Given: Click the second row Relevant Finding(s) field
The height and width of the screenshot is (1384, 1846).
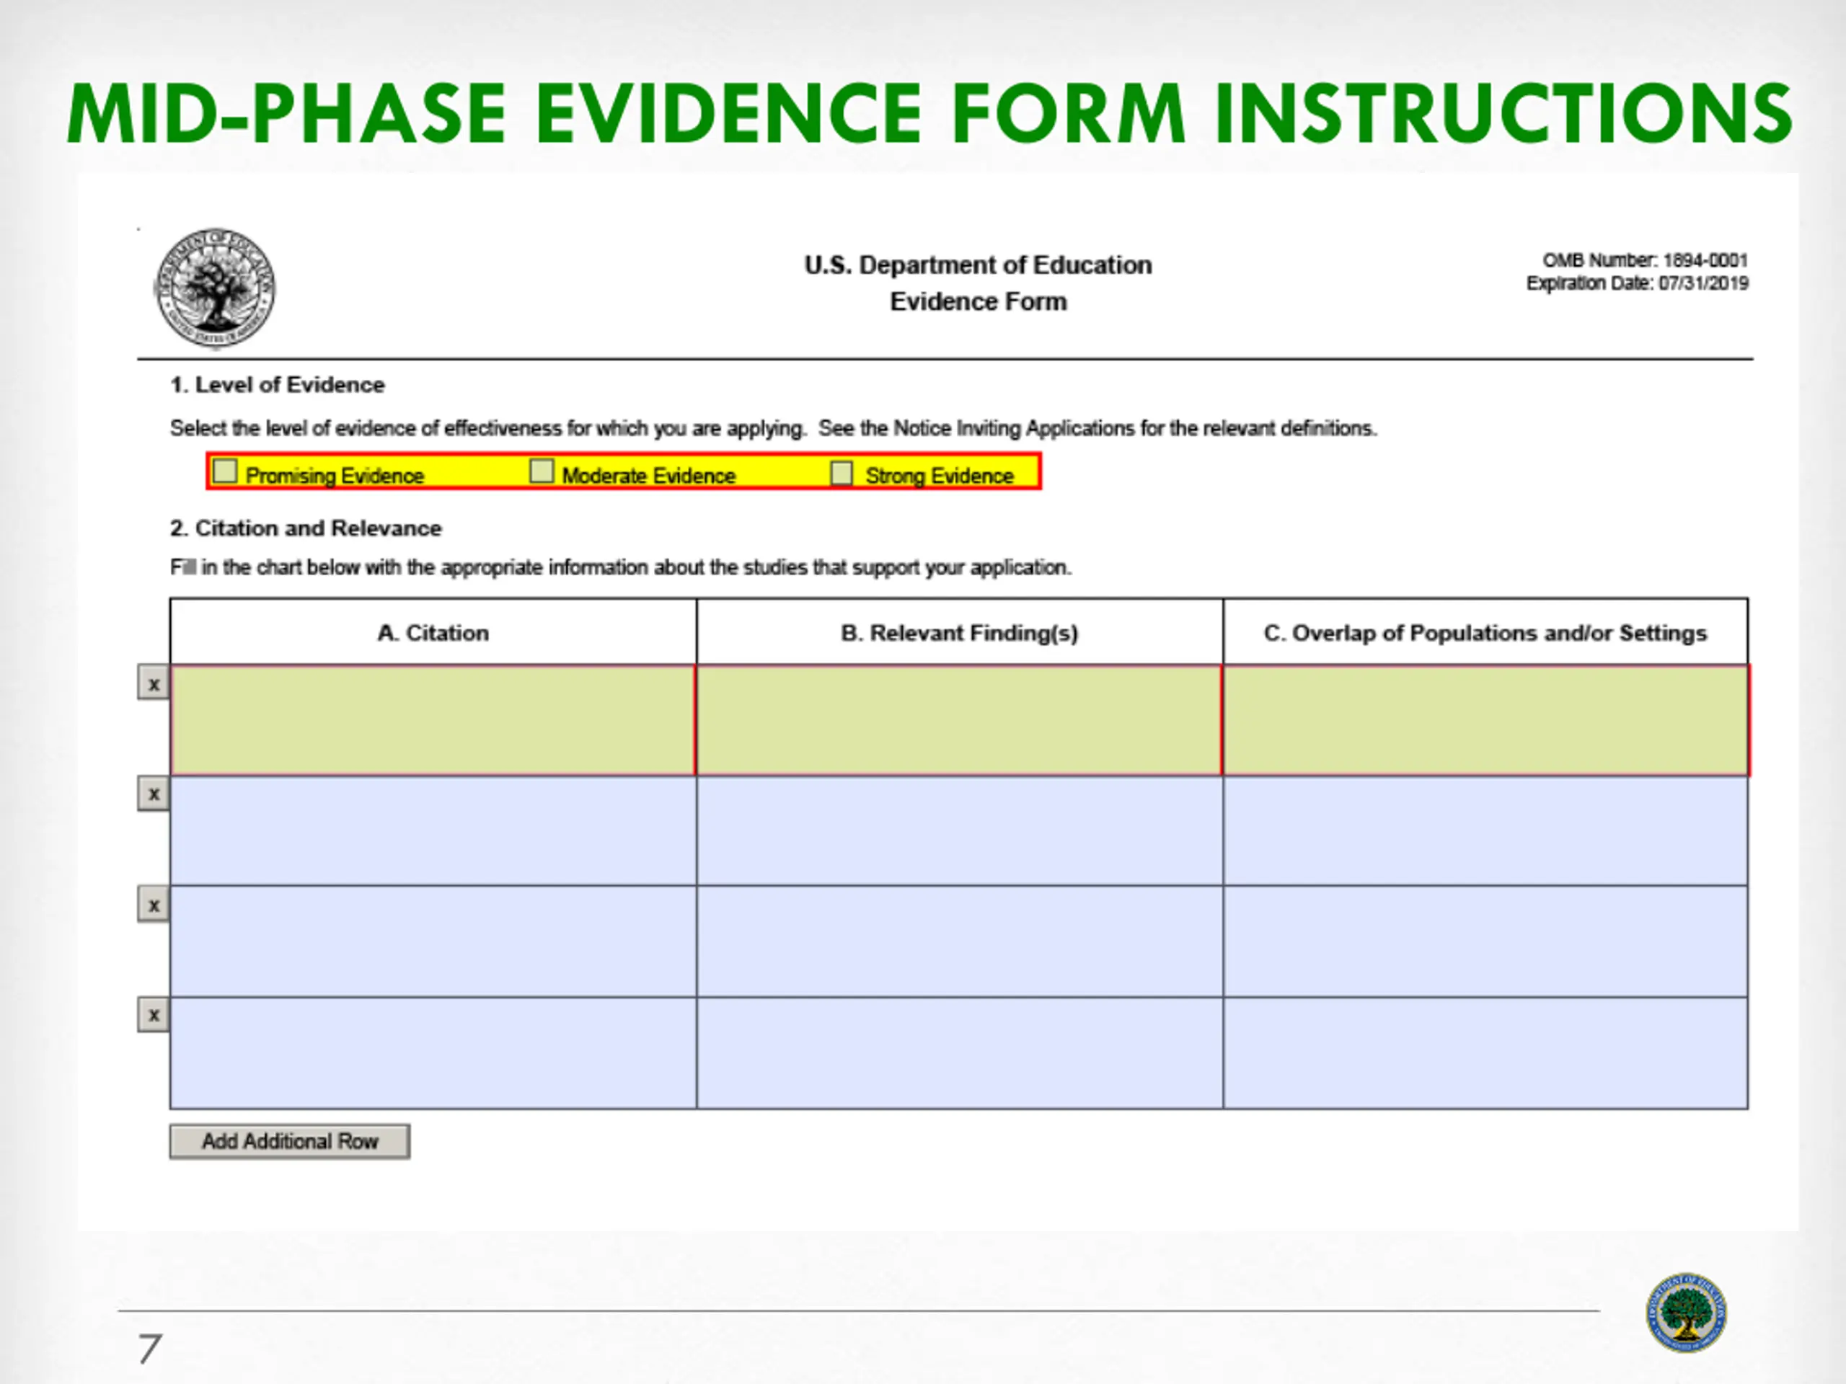Looking at the screenshot, I should (x=960, y=831).
